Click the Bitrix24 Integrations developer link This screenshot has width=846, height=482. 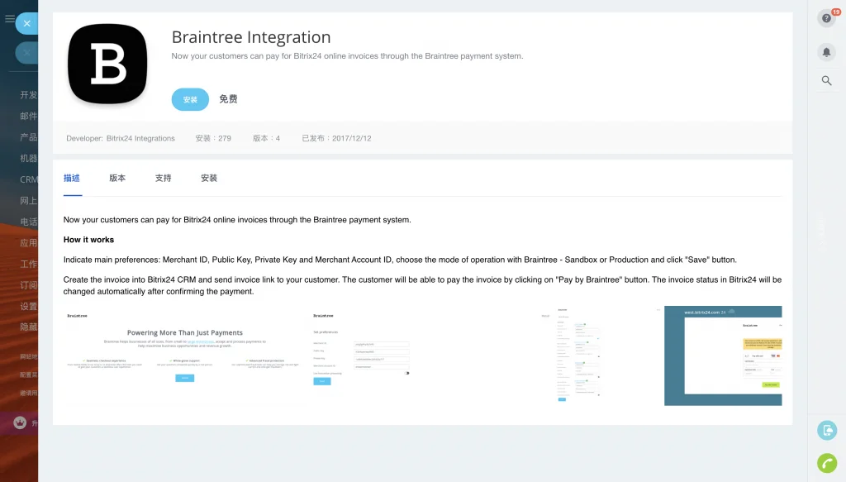pos(140,138)
